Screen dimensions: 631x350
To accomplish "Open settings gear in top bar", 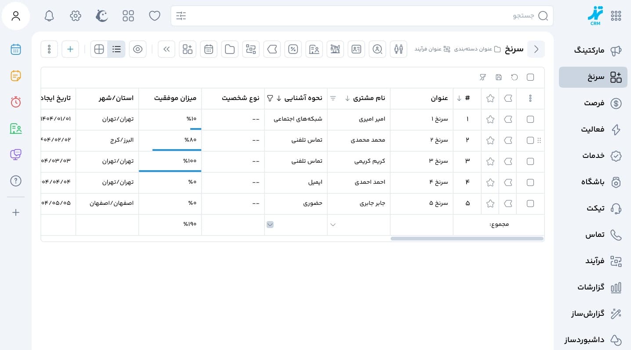I will click(76, 16).
